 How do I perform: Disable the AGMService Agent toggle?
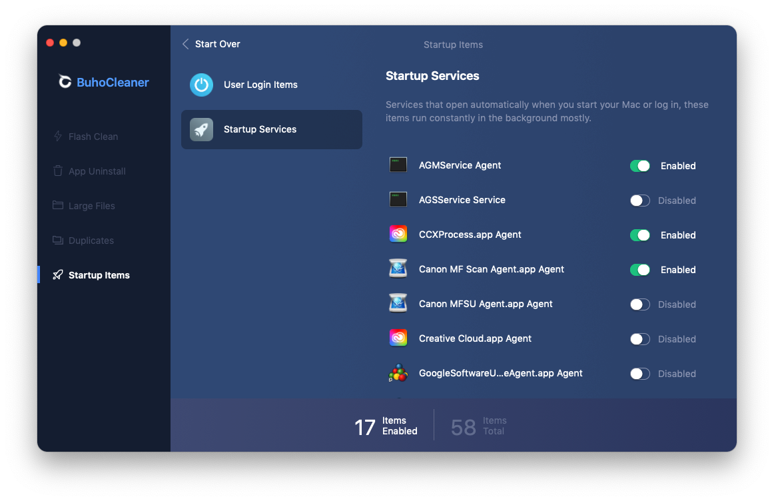639,166
